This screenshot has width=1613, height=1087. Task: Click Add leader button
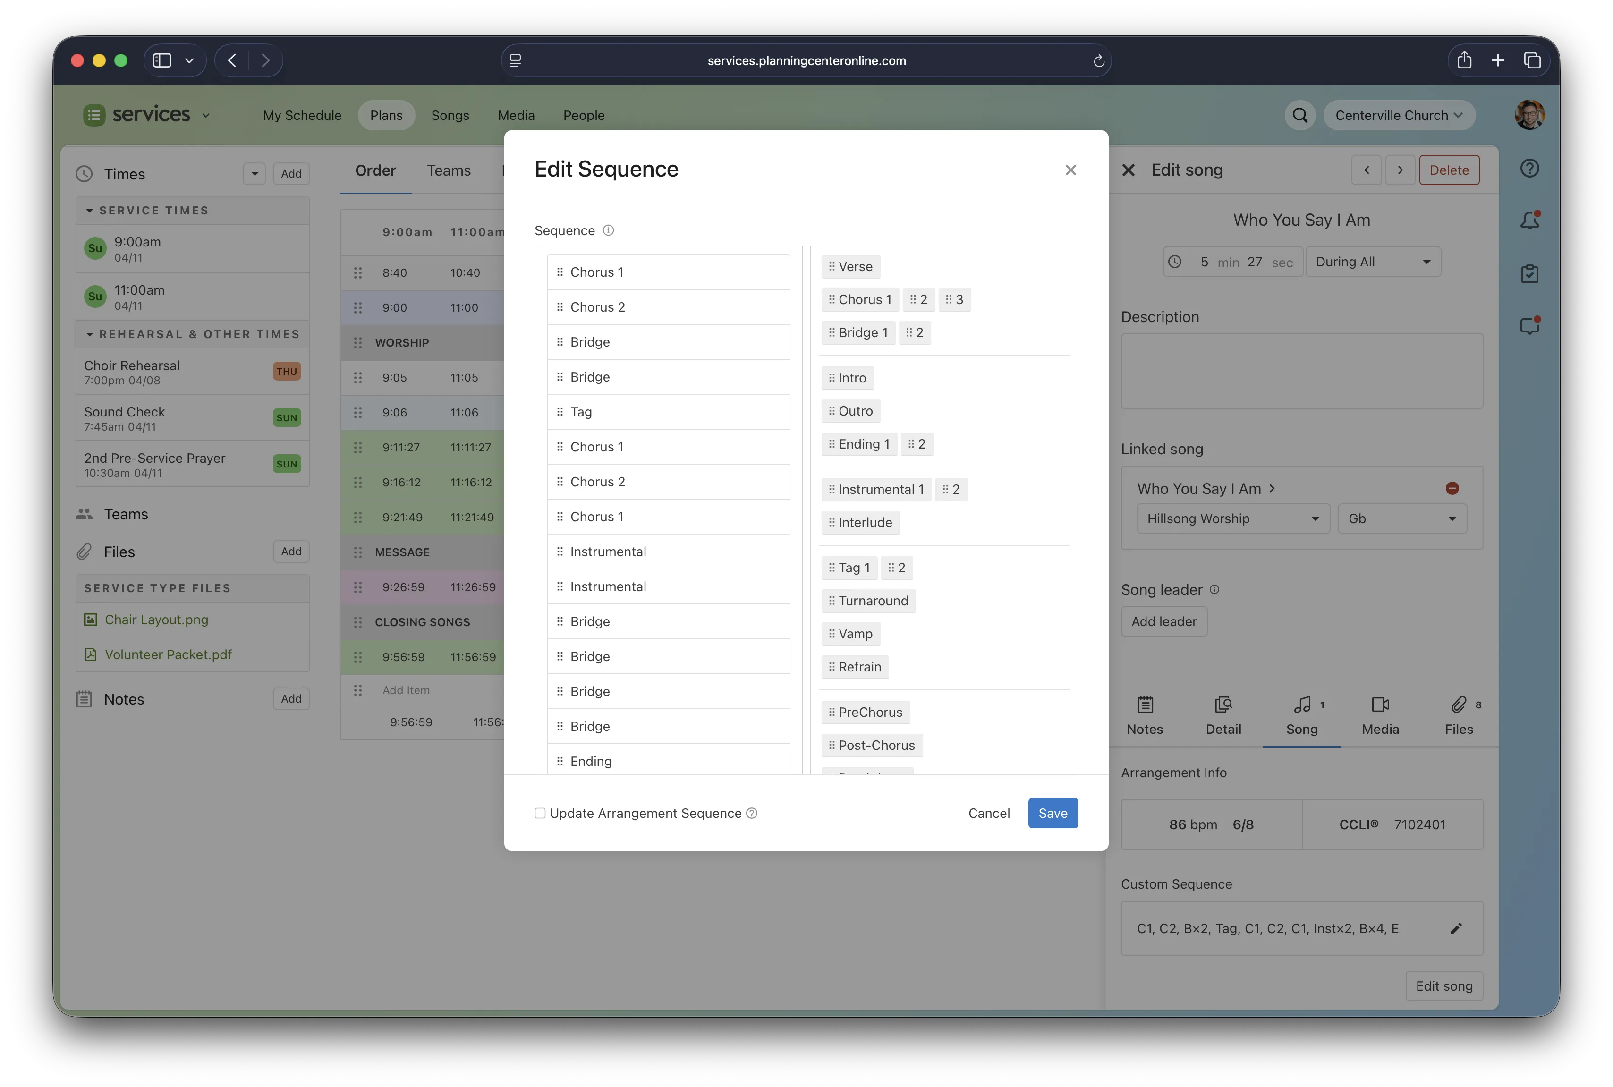(x=1164, y=622)
